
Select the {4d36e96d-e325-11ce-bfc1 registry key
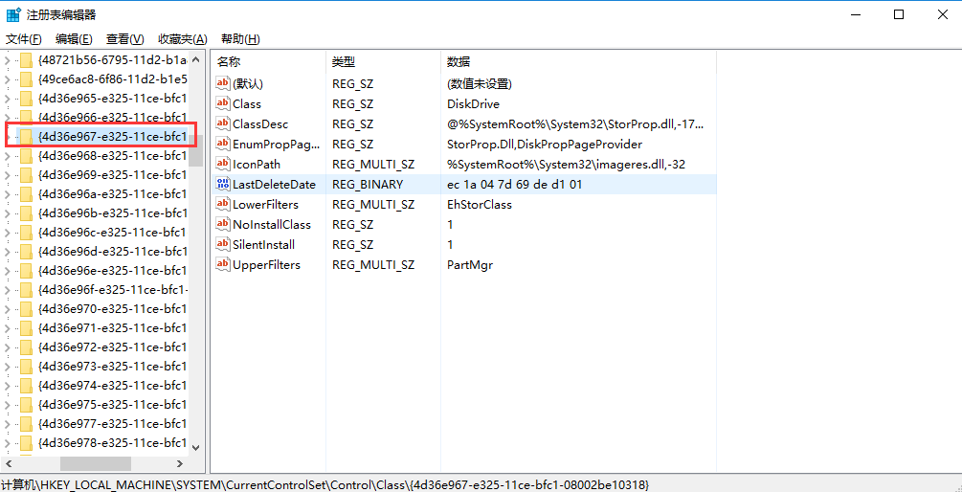112,251
